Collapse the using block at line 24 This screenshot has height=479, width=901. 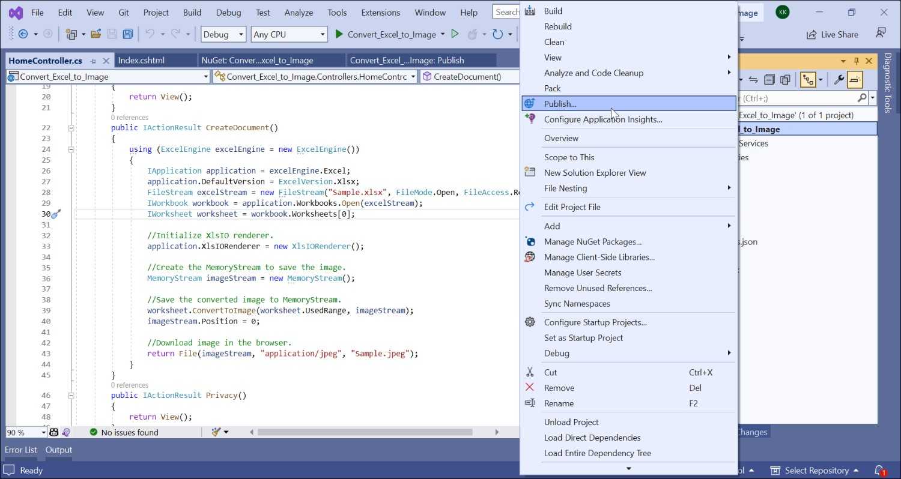click(71, 149)
